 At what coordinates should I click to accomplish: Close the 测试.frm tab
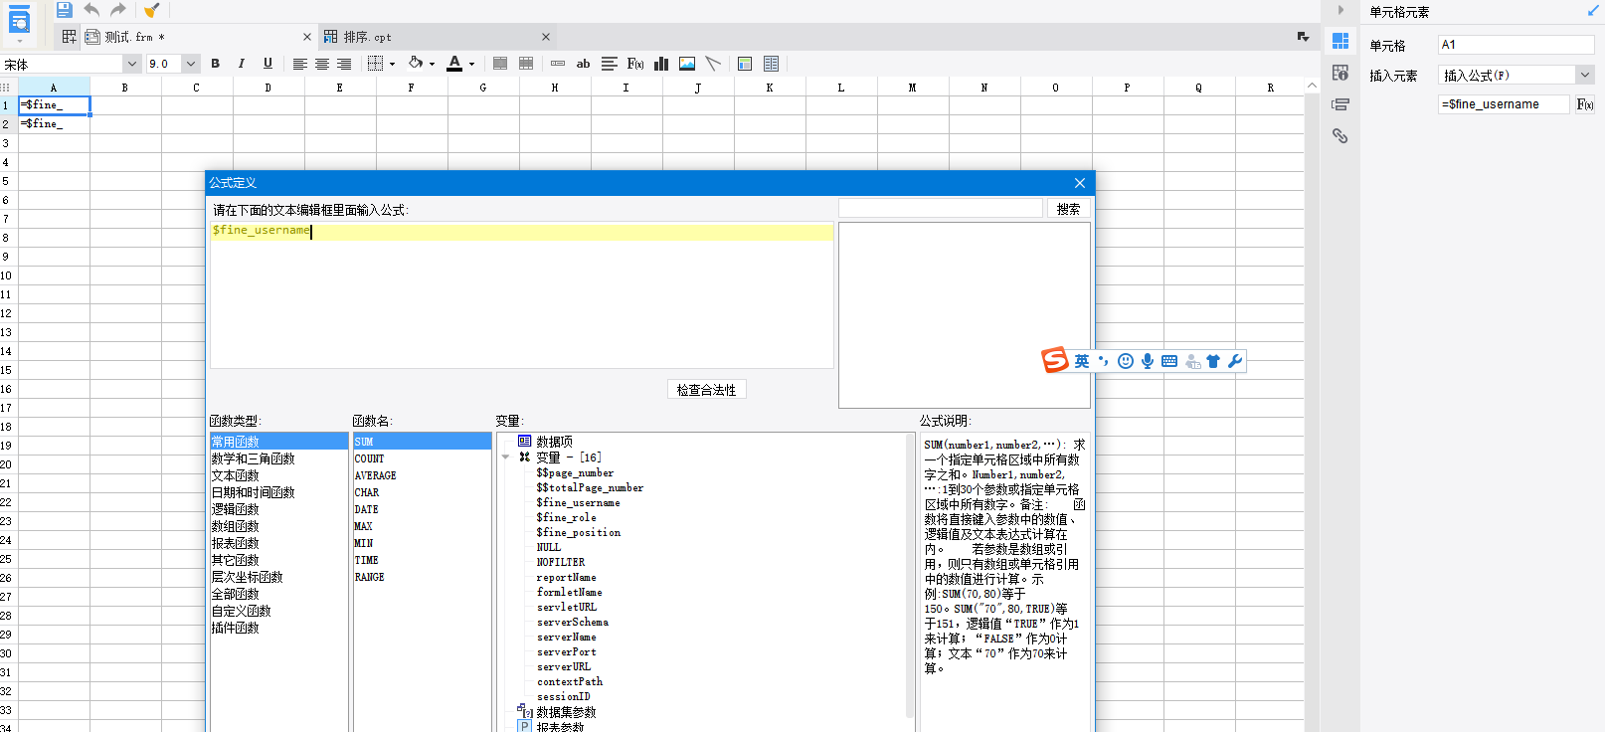click(x=307, y=37)
